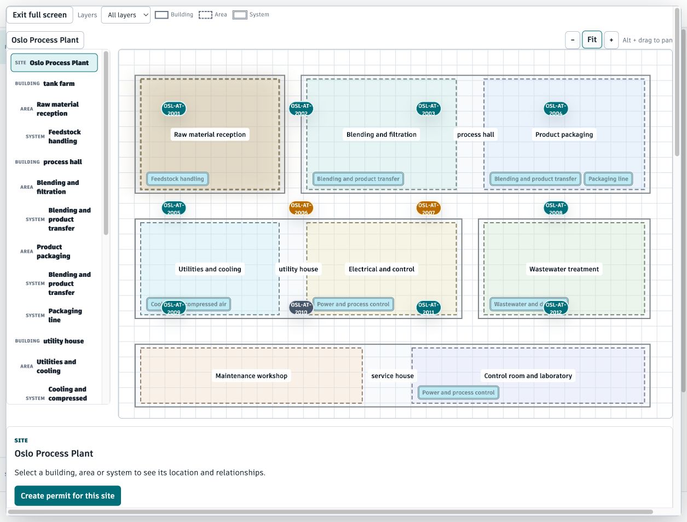Zoom out with the minus button
687x522 pixels.
573,40
